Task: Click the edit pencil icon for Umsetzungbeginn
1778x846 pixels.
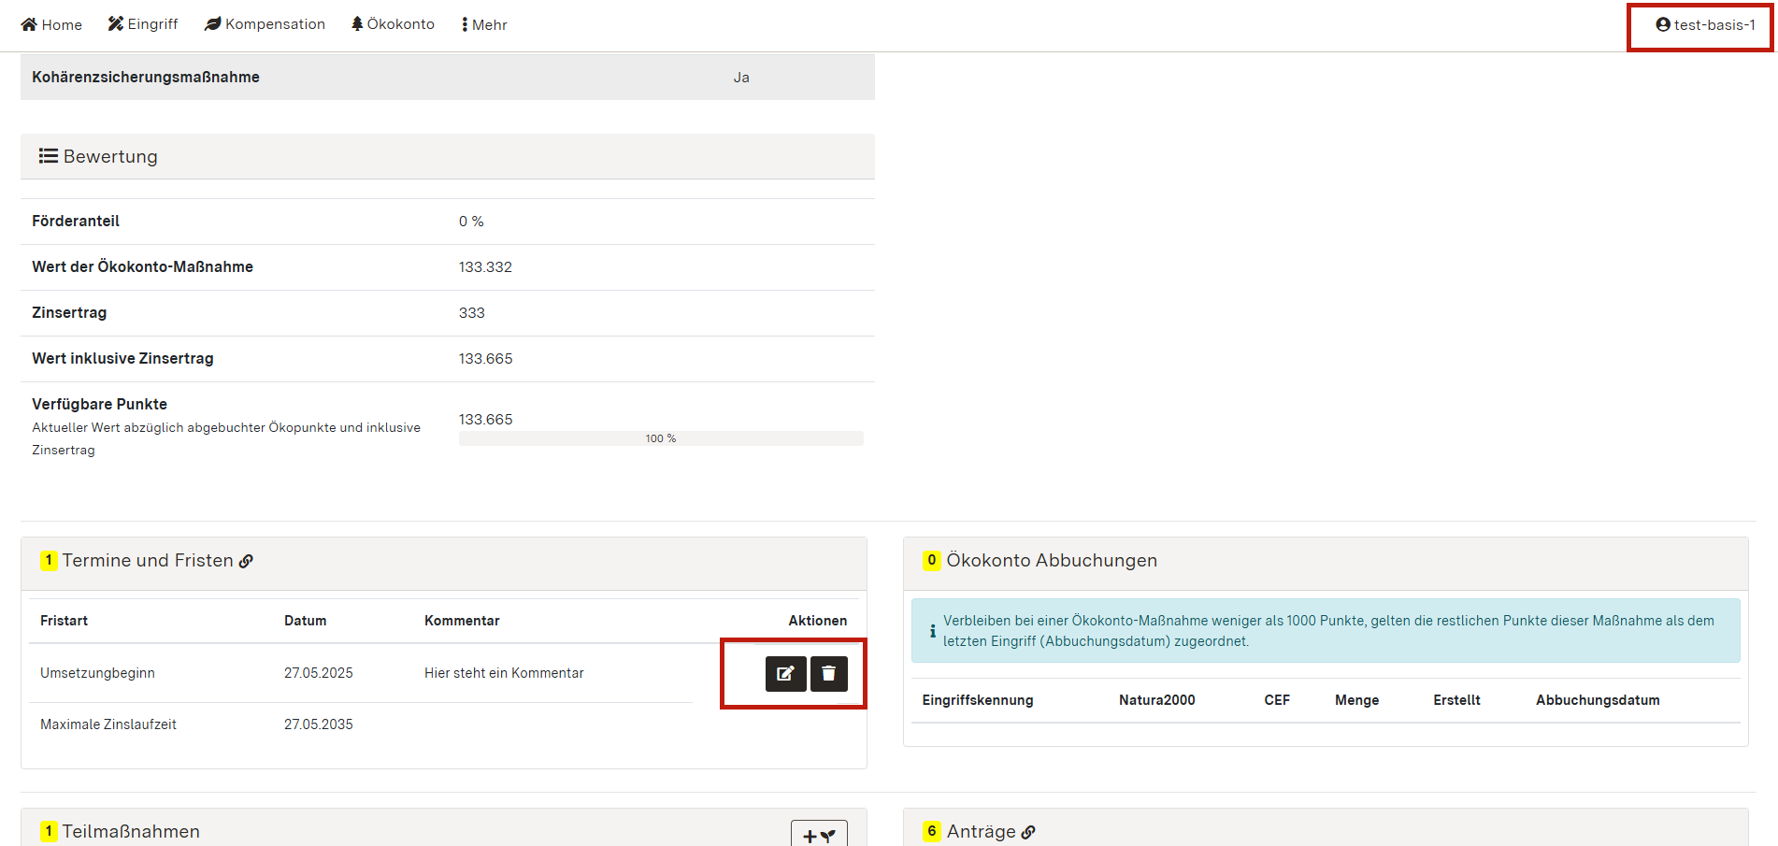Action: pos(785,673)
